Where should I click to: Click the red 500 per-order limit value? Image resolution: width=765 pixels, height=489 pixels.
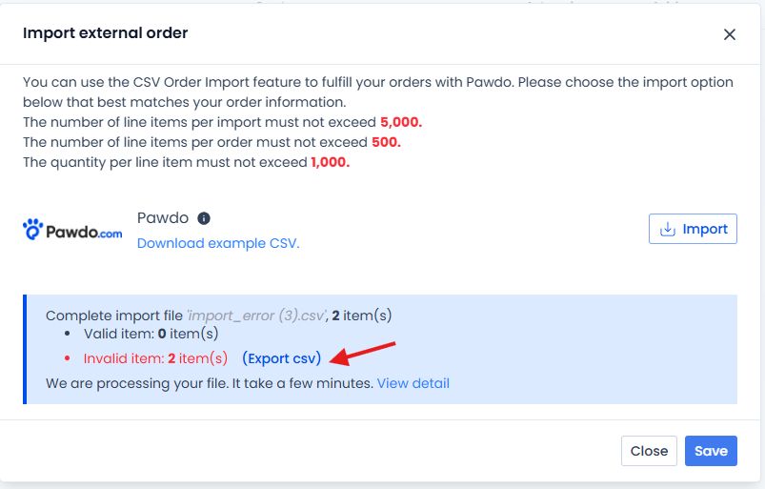coord(386,142)
